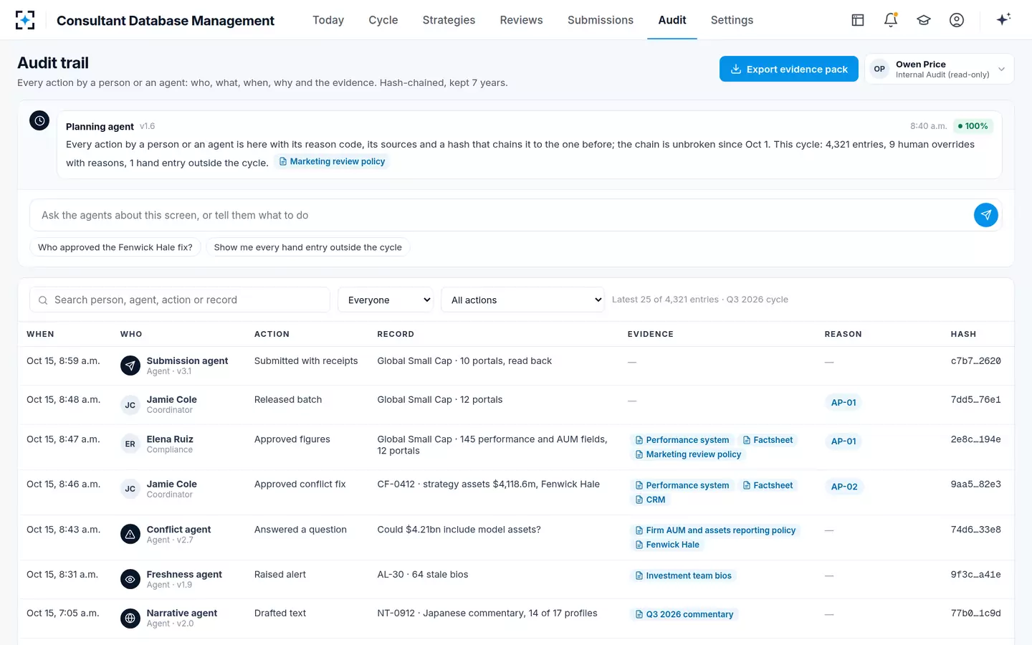
Task: Click 'Show me every hand entry' suggestion
Action: [308, 247]
